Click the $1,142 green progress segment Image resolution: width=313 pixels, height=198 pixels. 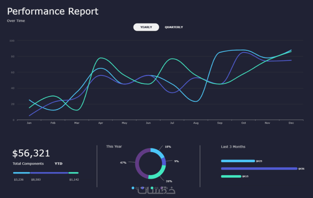[74, 173]
